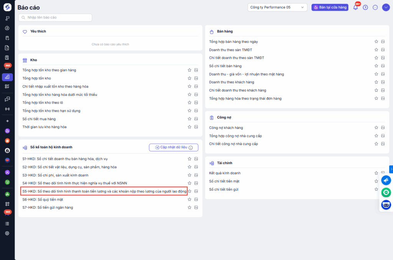
Task: Click the Bán tại cửa hàng button
Action: [330, 7]
